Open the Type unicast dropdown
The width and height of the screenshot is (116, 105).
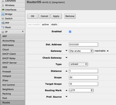78,64
